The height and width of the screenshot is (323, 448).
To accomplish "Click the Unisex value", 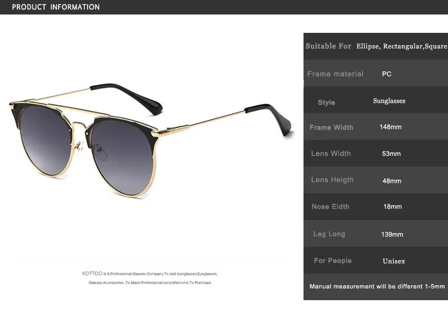I will [394, 261].
